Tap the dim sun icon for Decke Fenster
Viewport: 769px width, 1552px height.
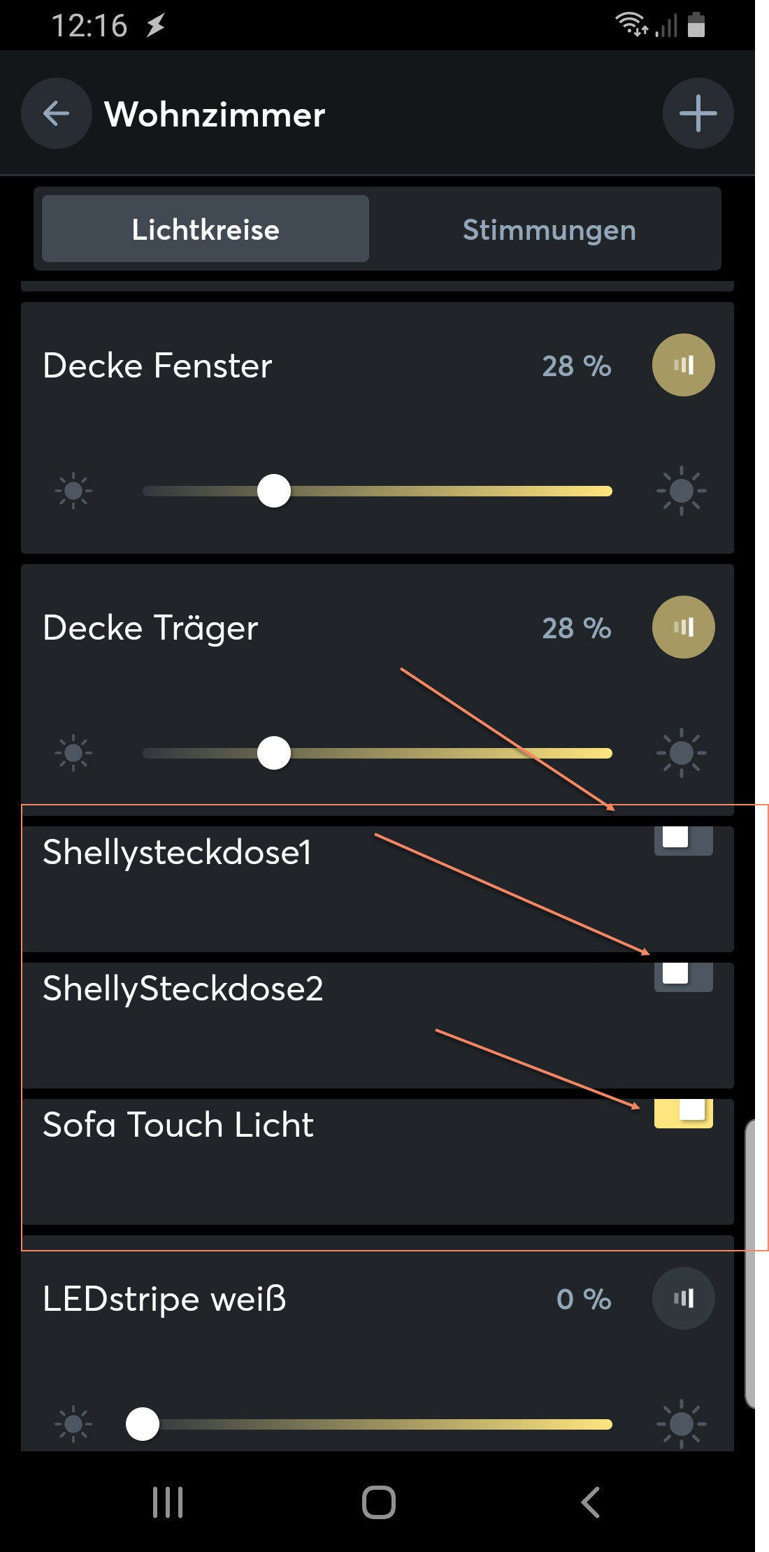[73, 491]
